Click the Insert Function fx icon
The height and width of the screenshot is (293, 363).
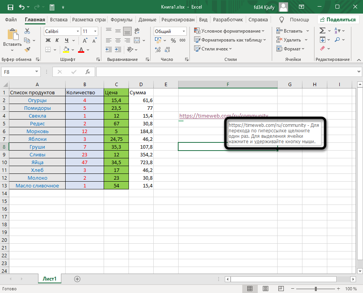(88, 72)
